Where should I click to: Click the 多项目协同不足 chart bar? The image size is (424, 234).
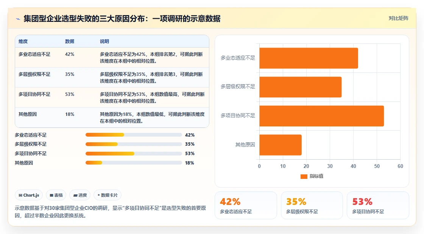click(321, 116)
